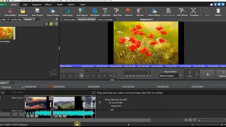This screenshot has height=127, width=226.
Task: Click the FX icon on the first audio clip
Action: pyautogui.click(x=28, y=116)
